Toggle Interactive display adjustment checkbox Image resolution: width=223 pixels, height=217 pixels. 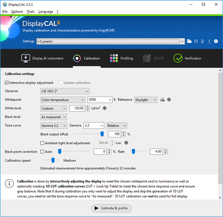tap(7, 82)
